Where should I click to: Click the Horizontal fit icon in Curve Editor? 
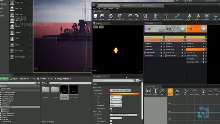pyautogui.click(x=148, y=91)
